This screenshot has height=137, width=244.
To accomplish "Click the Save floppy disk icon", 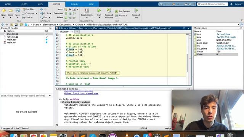I will (x=18, y=11).
